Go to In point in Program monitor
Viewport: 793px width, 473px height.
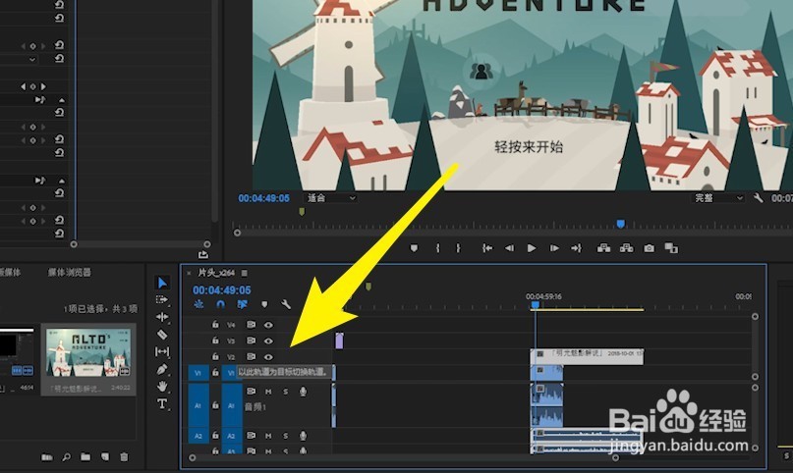[x=487, y=248]
